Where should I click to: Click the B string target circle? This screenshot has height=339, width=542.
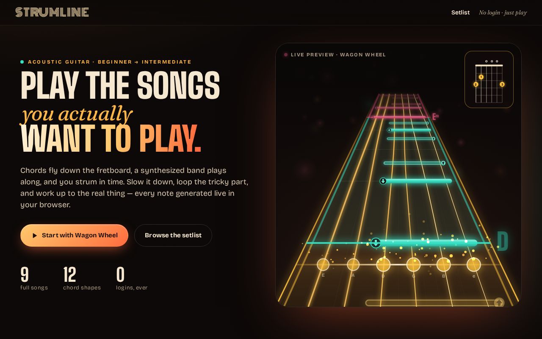pos(443,264)
